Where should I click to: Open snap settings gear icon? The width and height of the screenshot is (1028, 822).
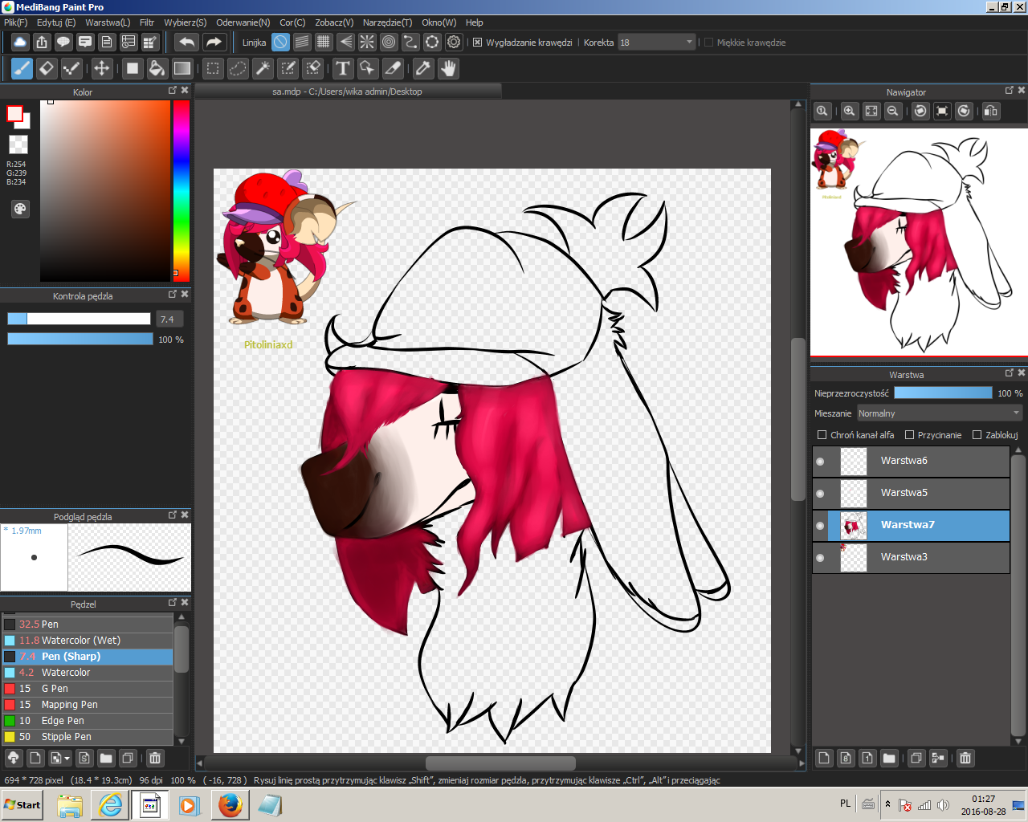point(454,42)
